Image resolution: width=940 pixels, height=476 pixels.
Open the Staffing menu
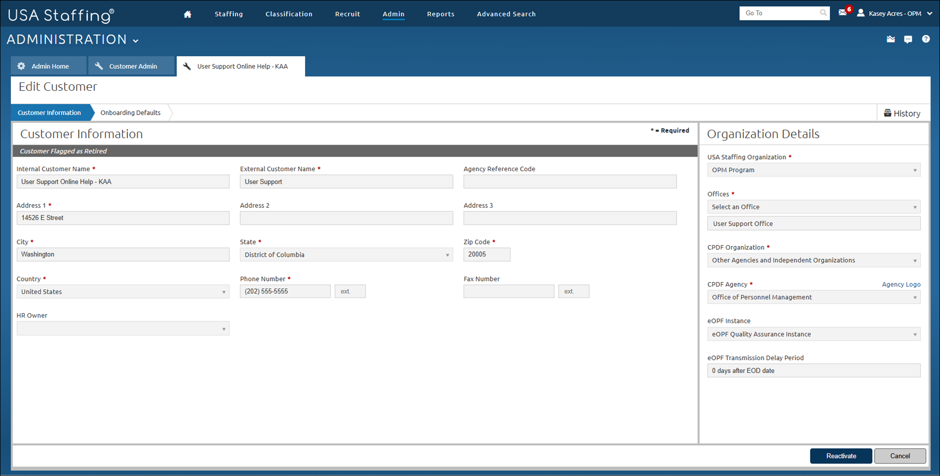tap(229, 14)
